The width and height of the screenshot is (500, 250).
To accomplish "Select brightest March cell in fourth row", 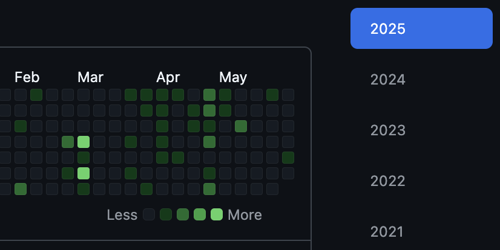I will tap(84, 142).
